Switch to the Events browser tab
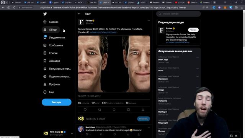Viewport: 245px width, 138px height. 192,2
